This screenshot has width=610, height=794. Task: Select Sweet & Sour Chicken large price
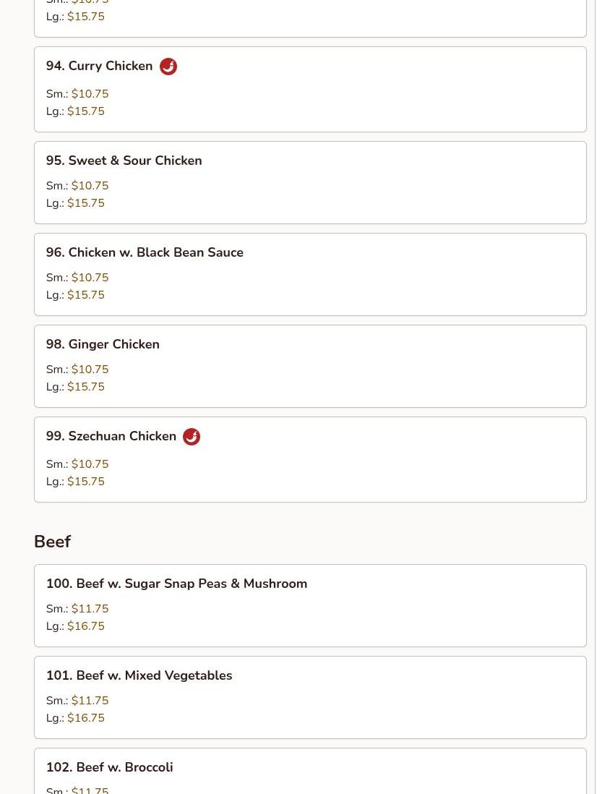coord(86,203)
